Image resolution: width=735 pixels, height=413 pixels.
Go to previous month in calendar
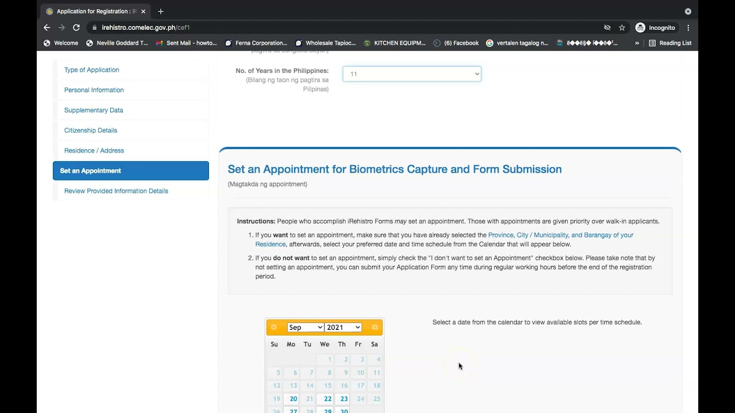(x=274, y=328)
